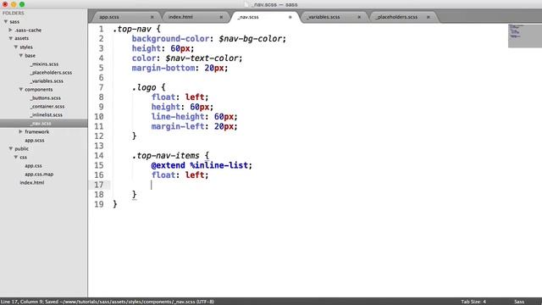Close the _nav.scss tab

[290, 17]
